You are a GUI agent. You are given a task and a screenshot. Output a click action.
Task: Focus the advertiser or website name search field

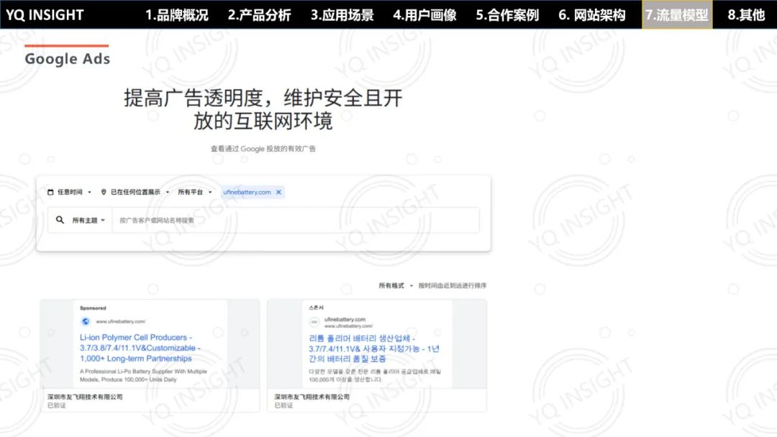point(296,220)
